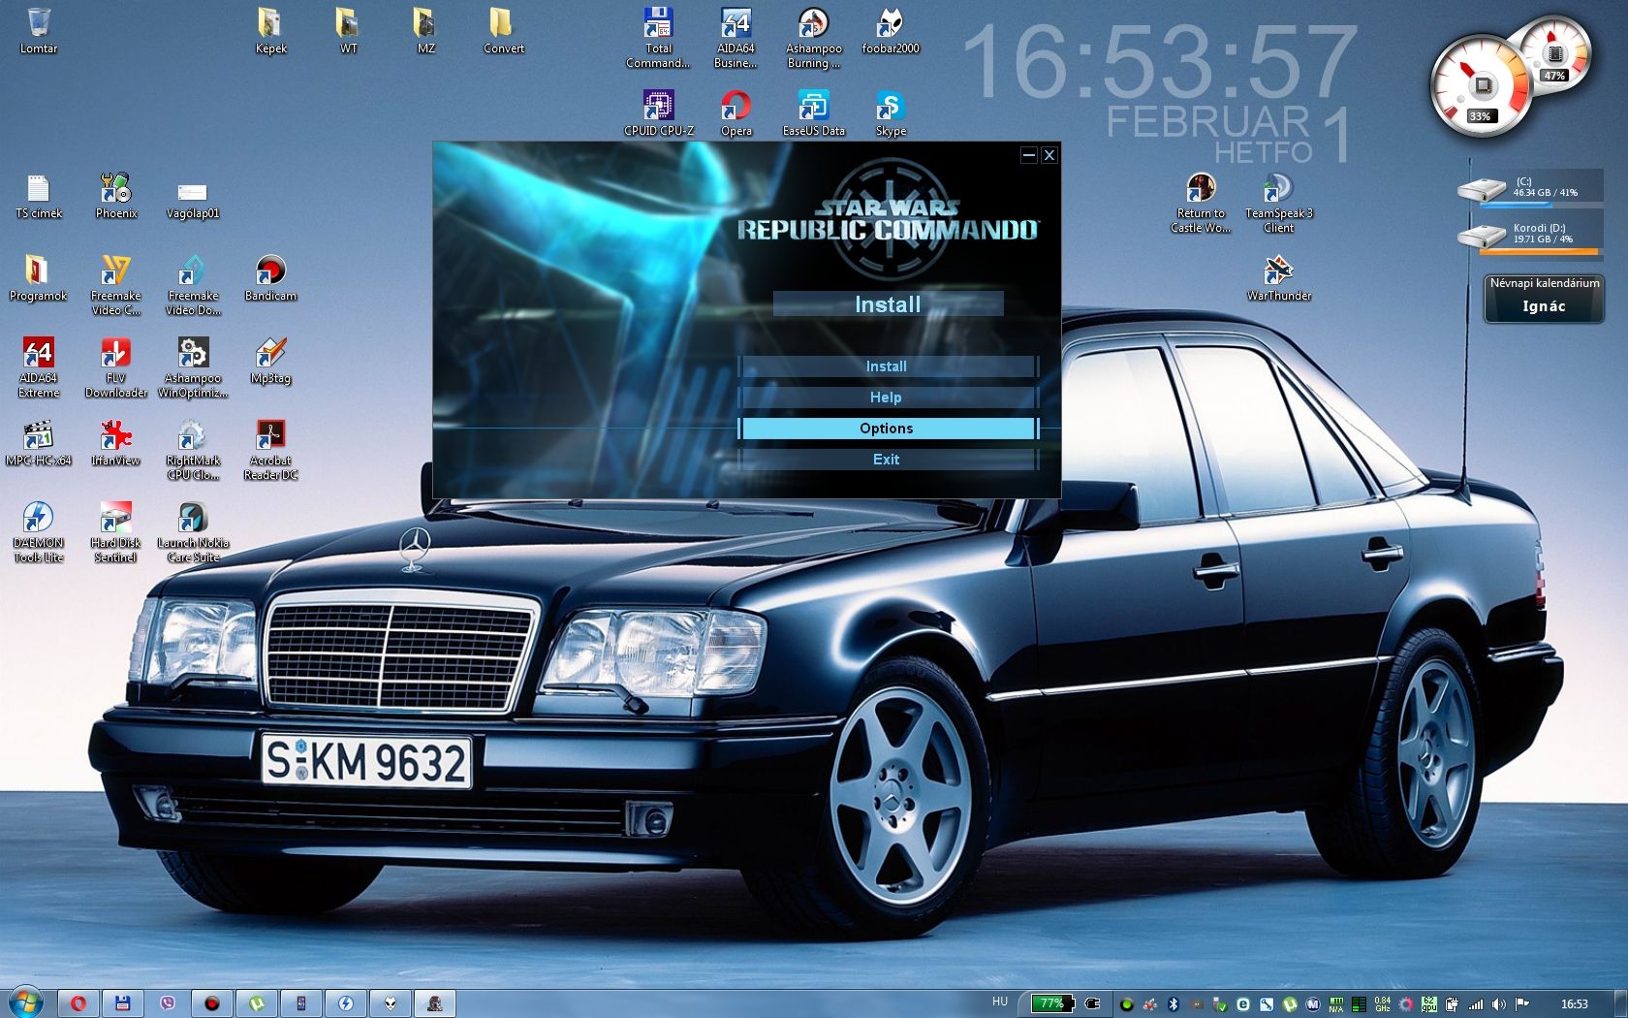Screen dimensions: 1628x1018
Task: Click the C: drive gadget showing 46.34 GB
Action: click(1529, 189)
